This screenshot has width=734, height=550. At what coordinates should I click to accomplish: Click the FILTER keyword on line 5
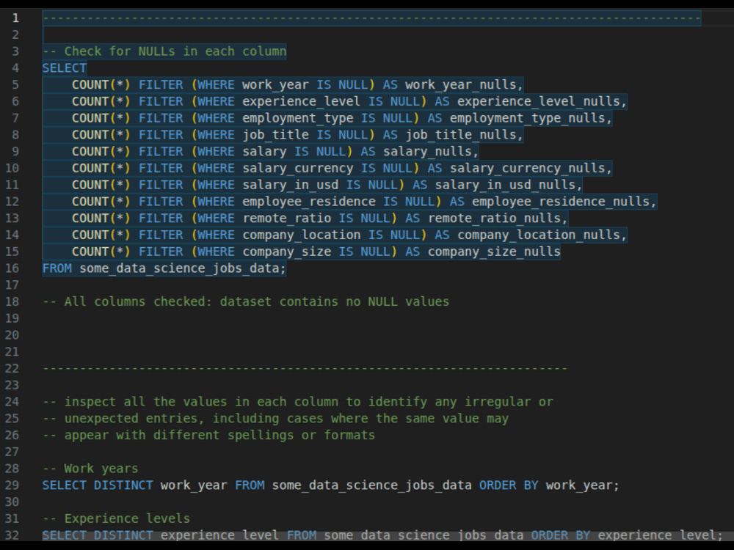click(x=161, y=84)
